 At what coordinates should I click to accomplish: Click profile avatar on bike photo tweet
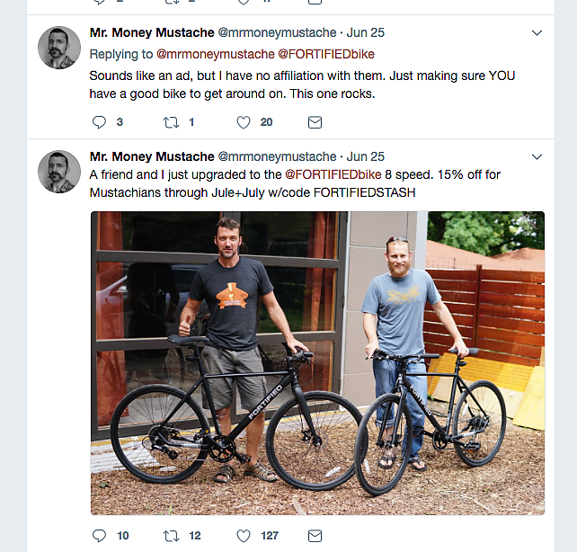click(59, 171)
